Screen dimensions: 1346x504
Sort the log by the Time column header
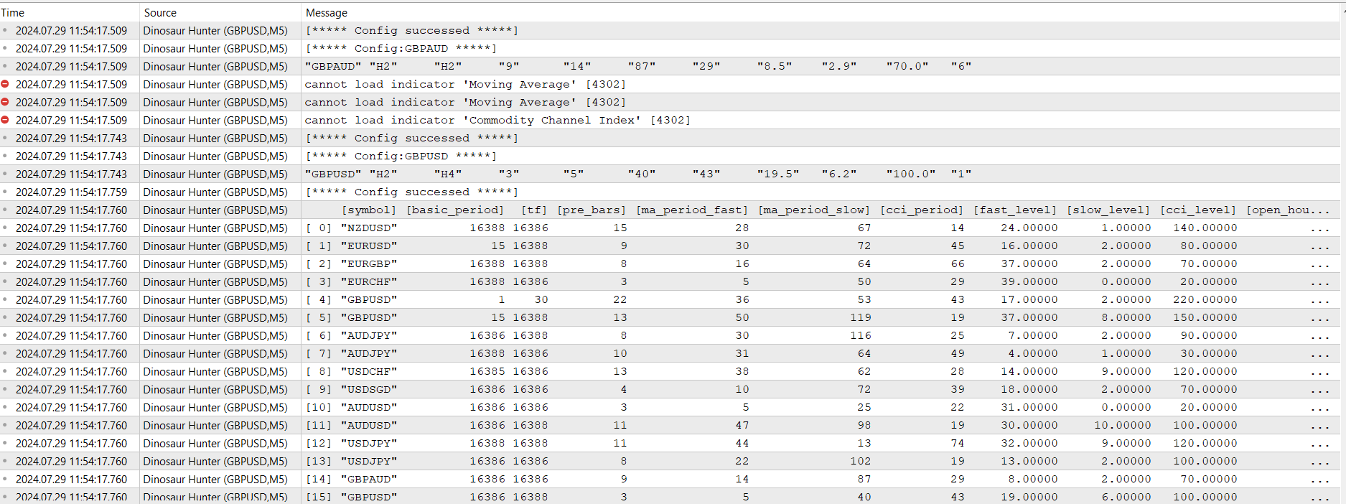[13, 12]
